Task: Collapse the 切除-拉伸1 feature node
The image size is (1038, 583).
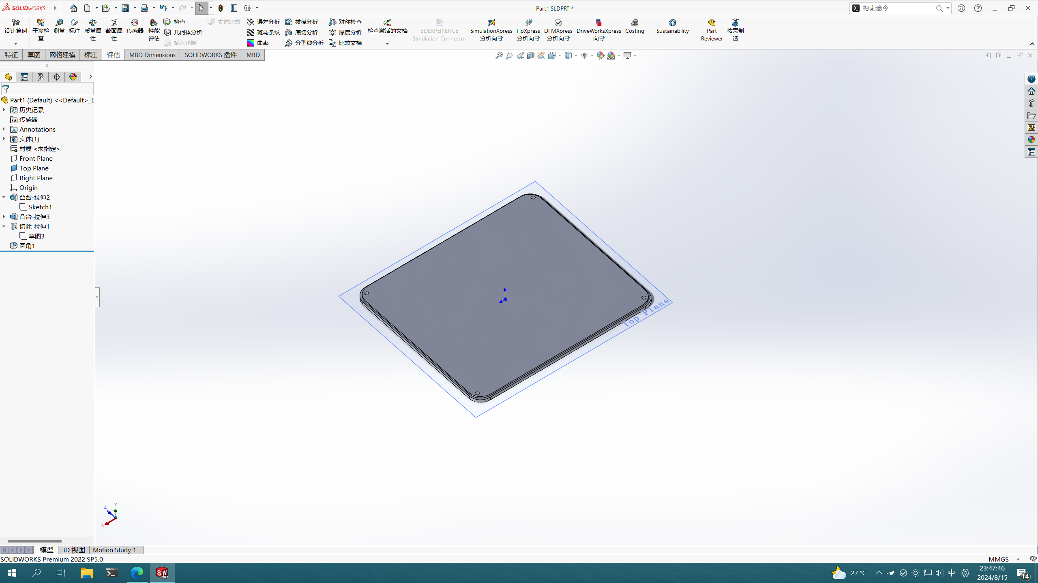Action: point(4,226)
